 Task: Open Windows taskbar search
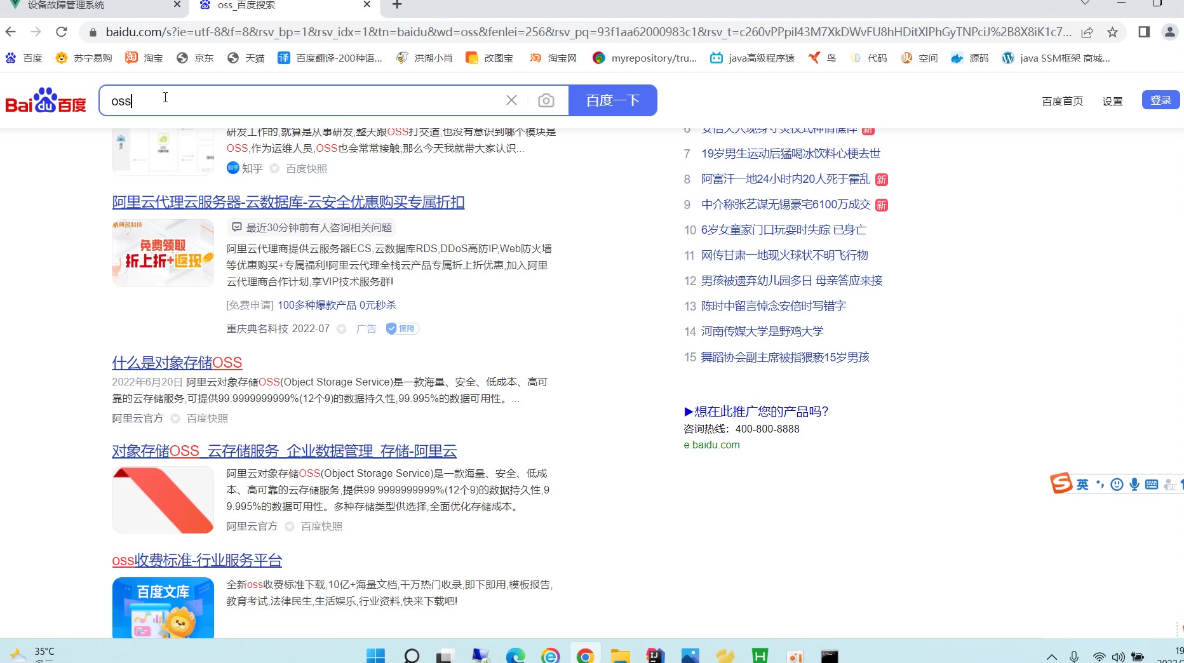coord(412,655)
